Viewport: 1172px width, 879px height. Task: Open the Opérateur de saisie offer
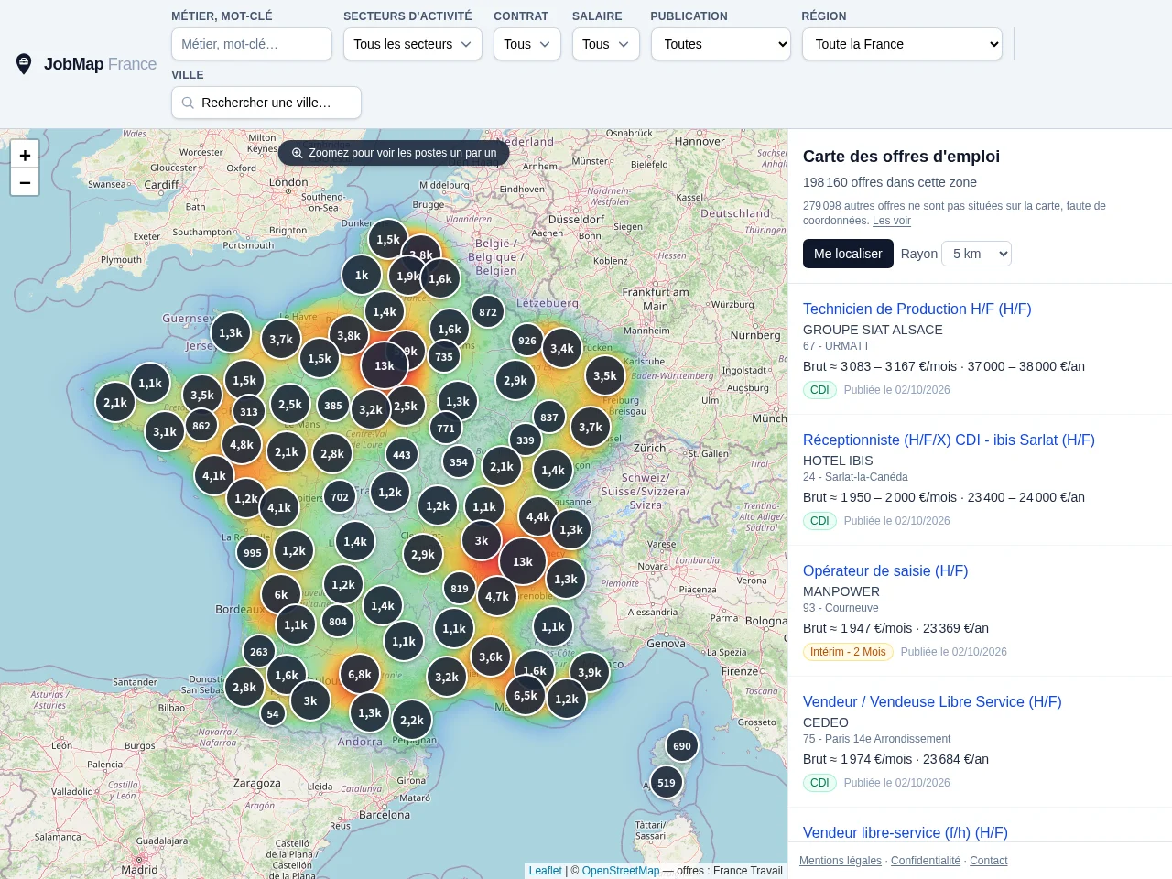point(885,570)
